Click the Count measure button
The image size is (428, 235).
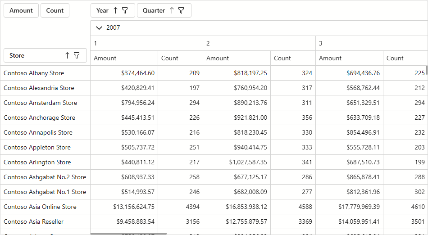pos(55,10)
